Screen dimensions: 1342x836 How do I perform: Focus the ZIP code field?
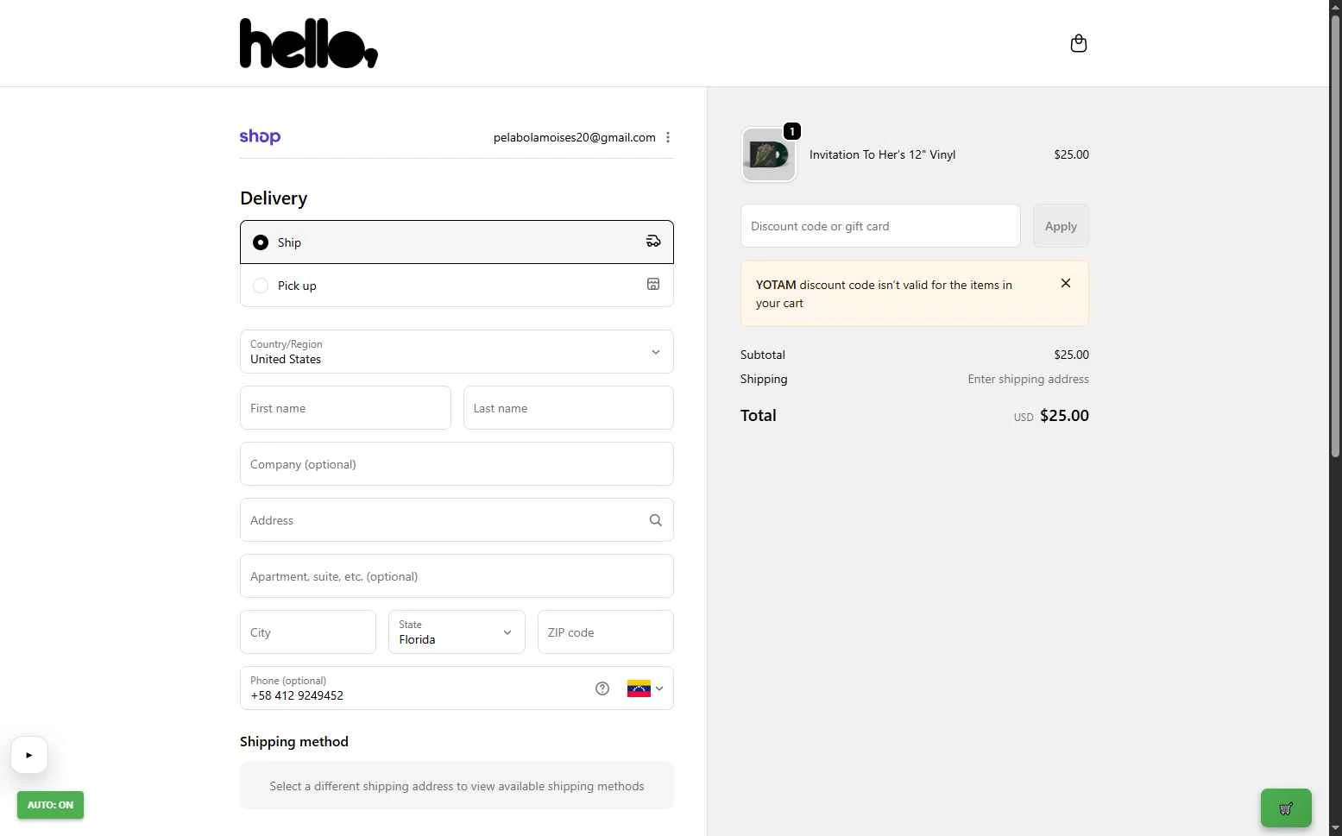pyautogui.click(x=605, y=632)
